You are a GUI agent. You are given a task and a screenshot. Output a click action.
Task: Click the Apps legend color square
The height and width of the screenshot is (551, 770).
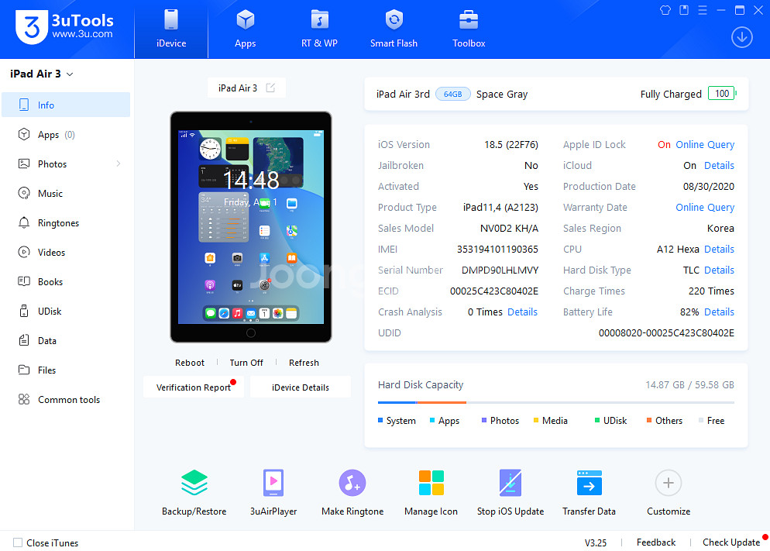[432, 420]
